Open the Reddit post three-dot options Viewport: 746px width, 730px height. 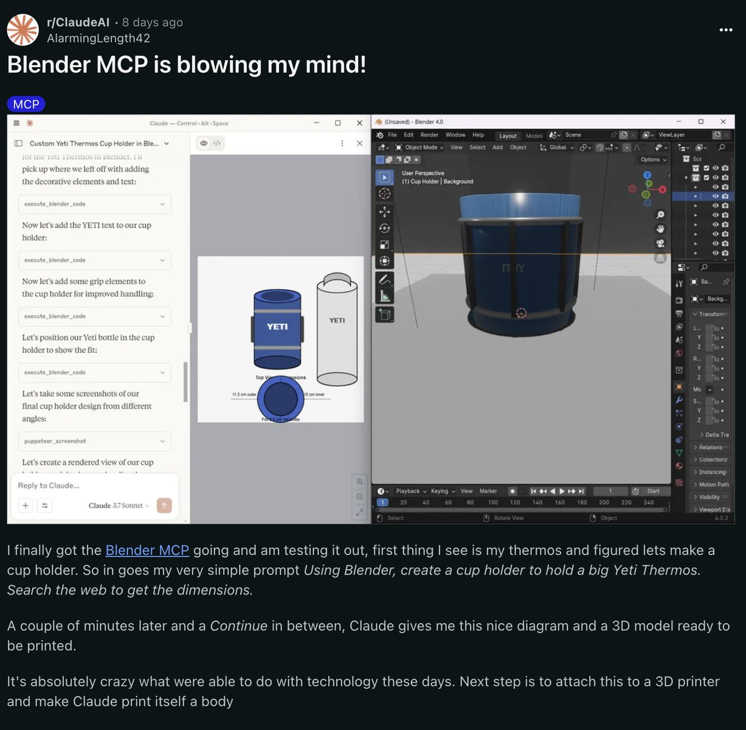click(725, 30)
